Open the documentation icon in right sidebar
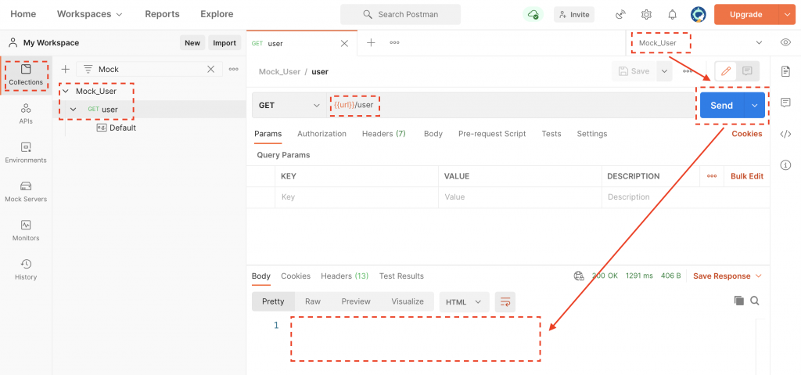Screen dimensions: 801x375 (x=785, y=71)
